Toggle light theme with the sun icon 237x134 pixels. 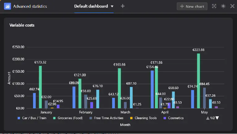[x=223, y=6]
